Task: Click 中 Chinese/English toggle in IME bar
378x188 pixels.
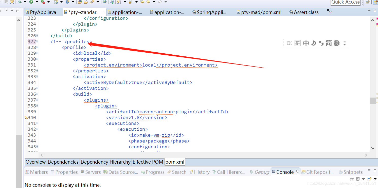Action: (306, 43)
